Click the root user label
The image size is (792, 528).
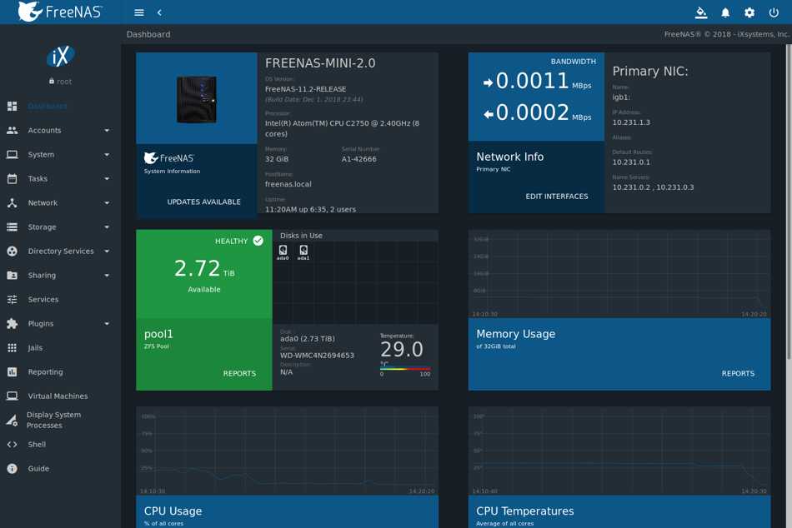point(60,82)
